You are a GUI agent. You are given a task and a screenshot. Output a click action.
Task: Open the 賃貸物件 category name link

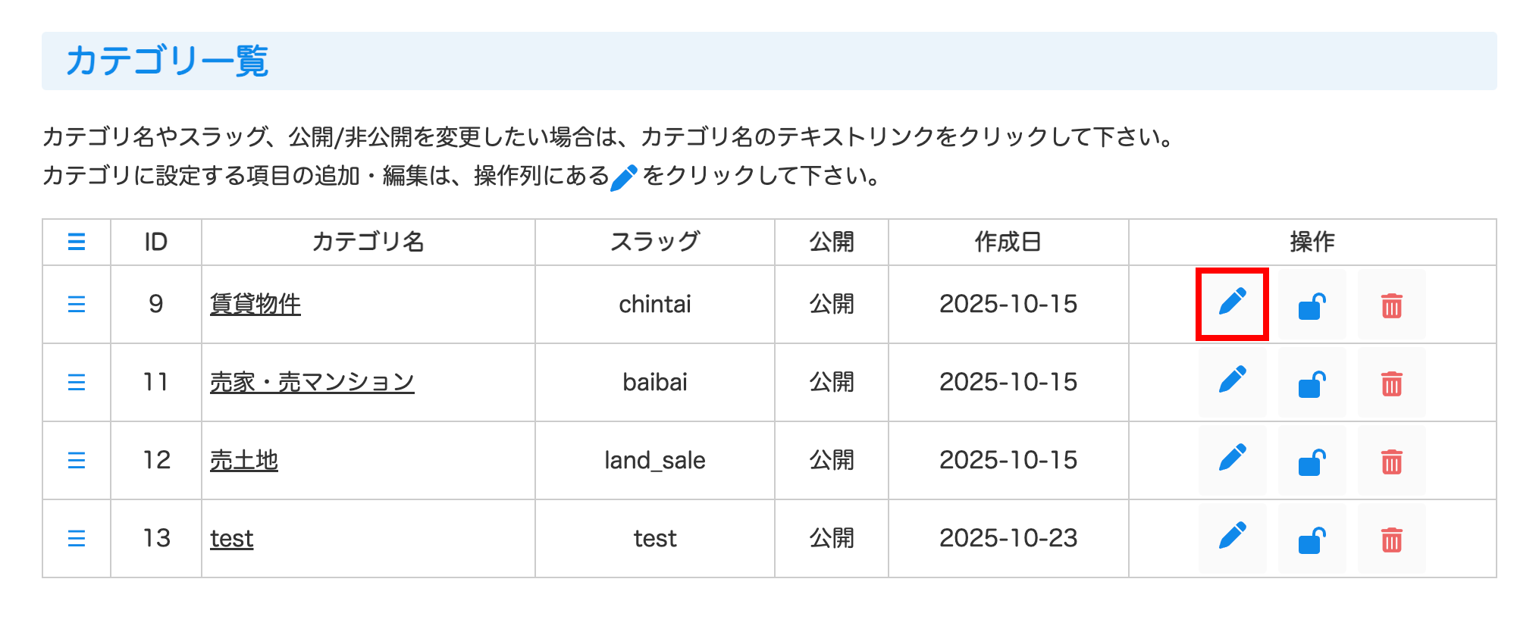coord(255,304)
